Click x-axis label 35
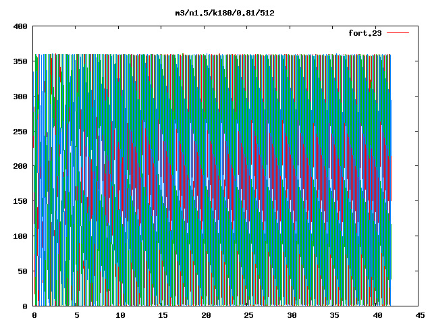This screenshot has height=324, width=432. point(334,315)
